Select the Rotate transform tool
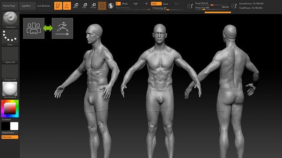Viewport: 282px width, 158px height. point(93,5)
